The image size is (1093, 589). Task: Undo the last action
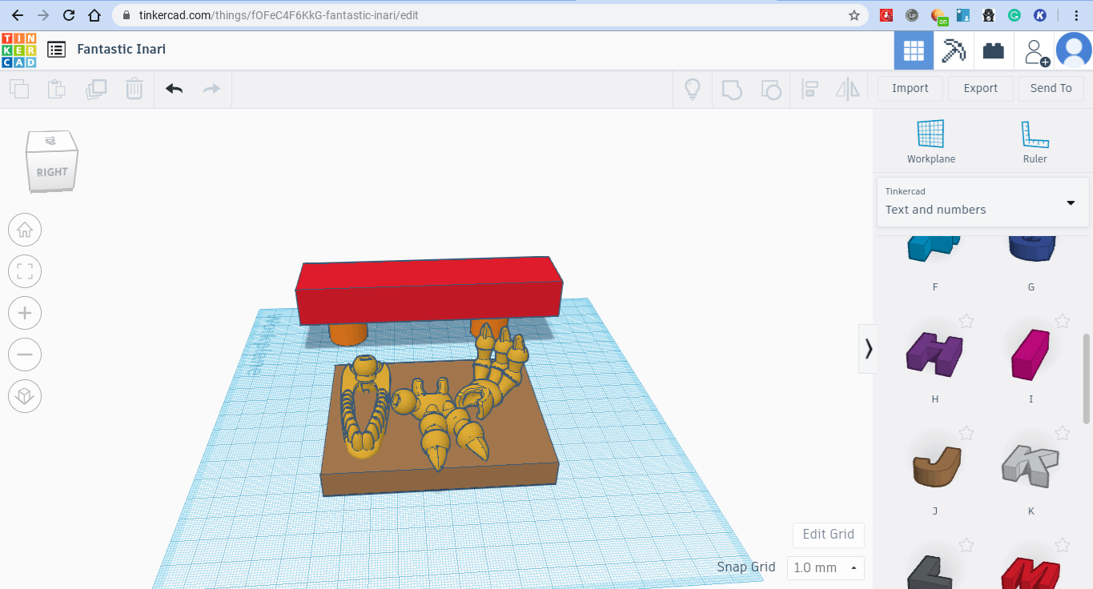point(174,89)
